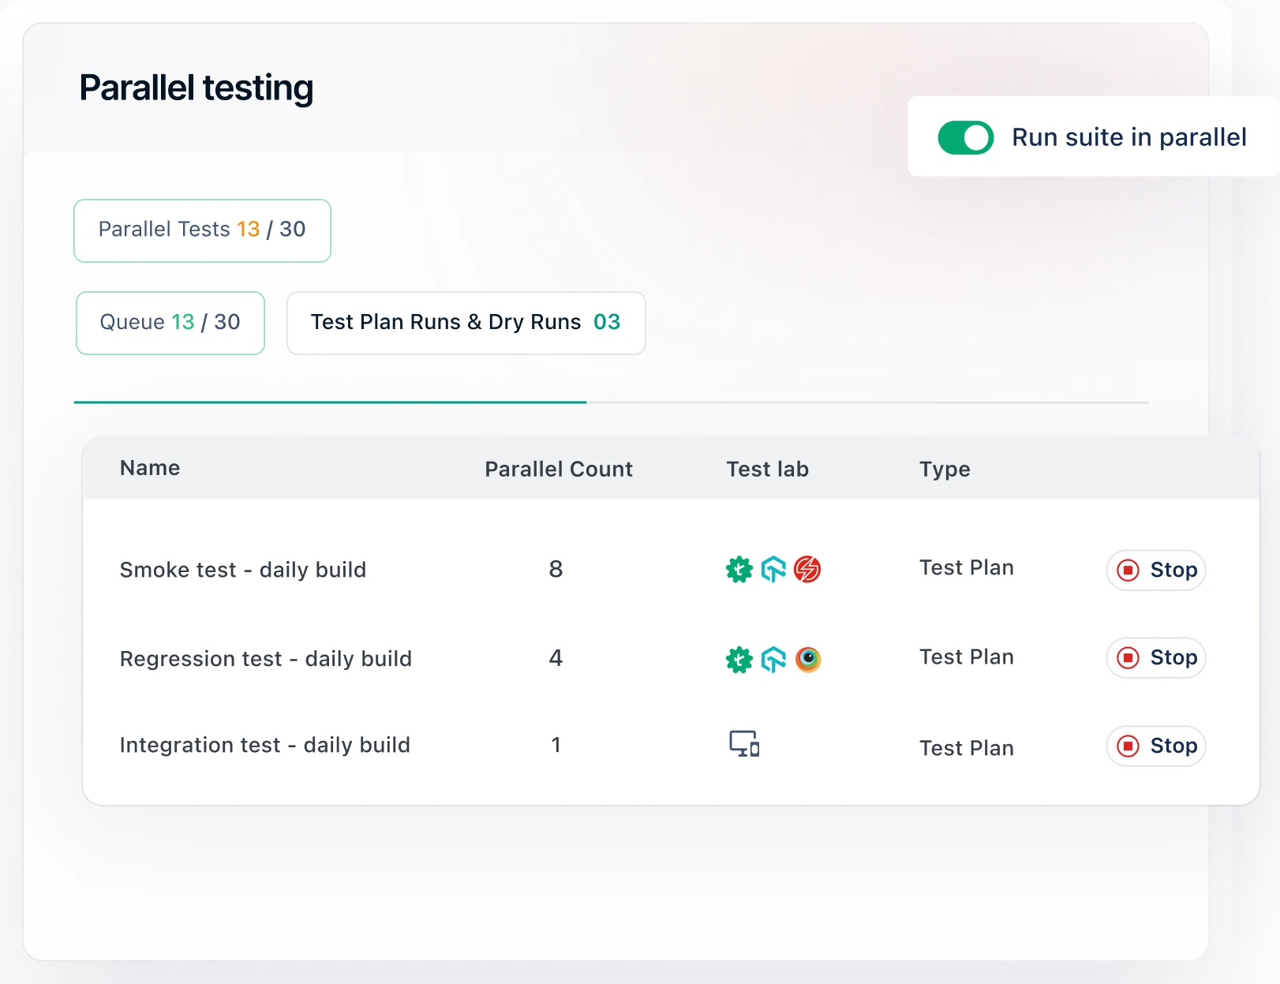Stop the Regression test daily build
Viewport: 1280px width, 984px height.
point(1155,657)
